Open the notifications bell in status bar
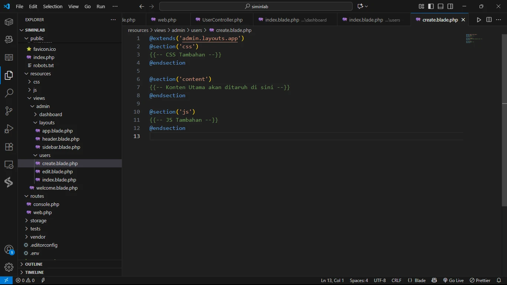The image size is (507, 285). 499,281
